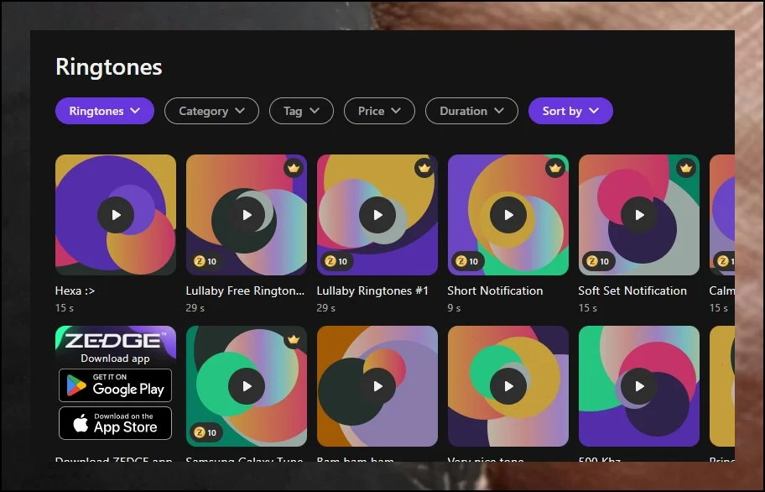
Task: Click the 10-coin price badge on Soft Set Notification
Action: coord(596,261)
